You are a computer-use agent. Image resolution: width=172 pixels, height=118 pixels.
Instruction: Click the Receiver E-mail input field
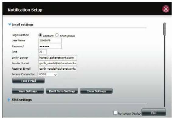point(58,69)
